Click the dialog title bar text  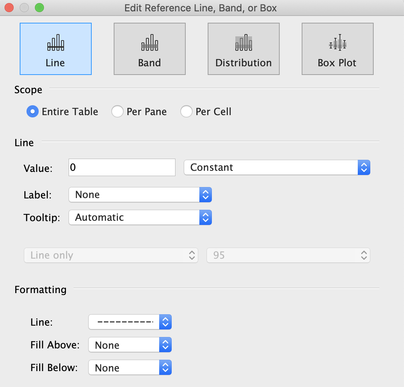(x=200, y=8)
